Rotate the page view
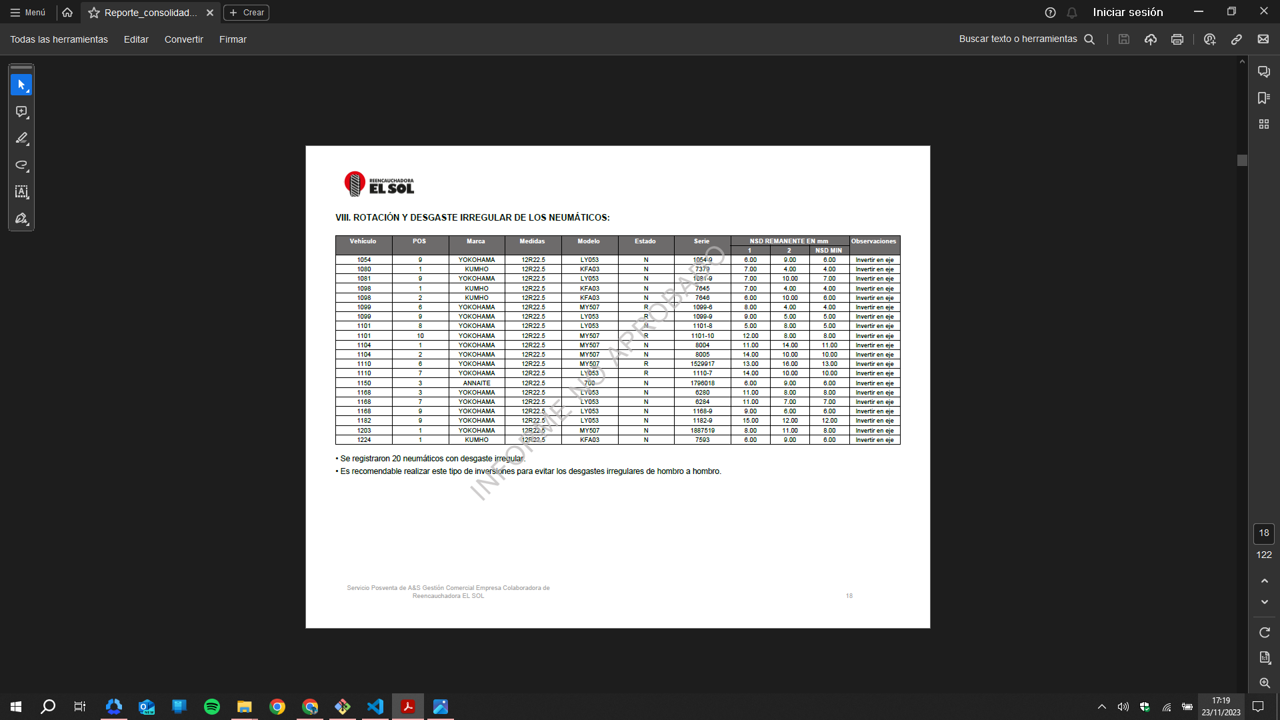This screenshot has height=720, width=1280. 1264,632
